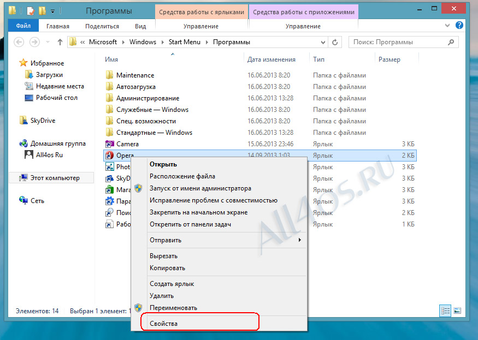Open Управление tab under Средства работы с приложениями
The height and width of the screenshot is (340, 478).
coord(303,26)
